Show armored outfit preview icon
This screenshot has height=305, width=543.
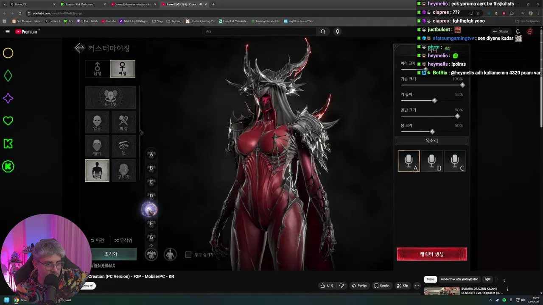151,254
